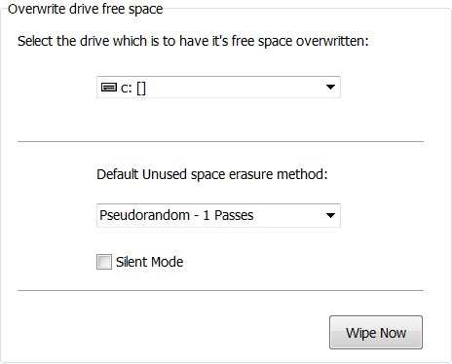Click the Silent Mode label text
452x364 pixels.
150,262
